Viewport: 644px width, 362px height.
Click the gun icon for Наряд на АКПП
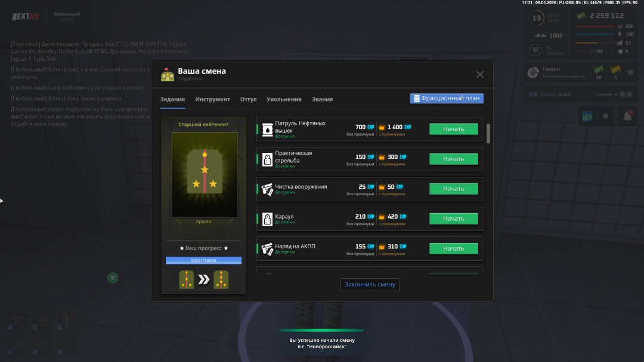(267, 248)
